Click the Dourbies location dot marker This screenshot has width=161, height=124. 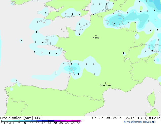(105, 83)
